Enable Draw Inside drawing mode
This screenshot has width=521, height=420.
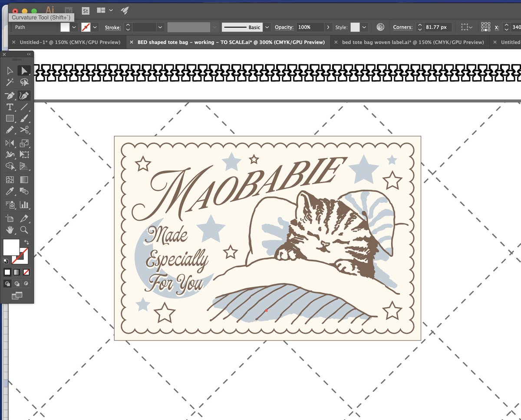pyautogui.click(x=27, y=283)
